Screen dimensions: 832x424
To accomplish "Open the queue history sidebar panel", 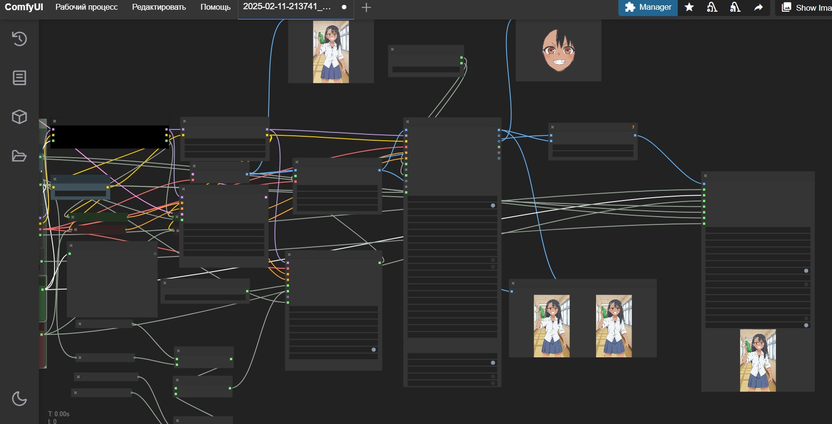I will 19,39.
